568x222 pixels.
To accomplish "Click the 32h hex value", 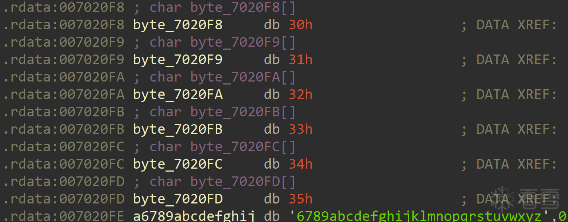I will [x=301, y=95].
